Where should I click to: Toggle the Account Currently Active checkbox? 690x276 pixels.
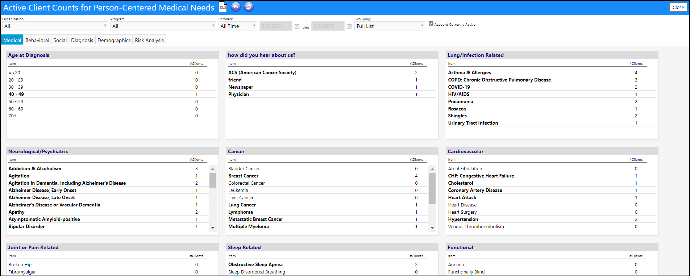[431, 24]
